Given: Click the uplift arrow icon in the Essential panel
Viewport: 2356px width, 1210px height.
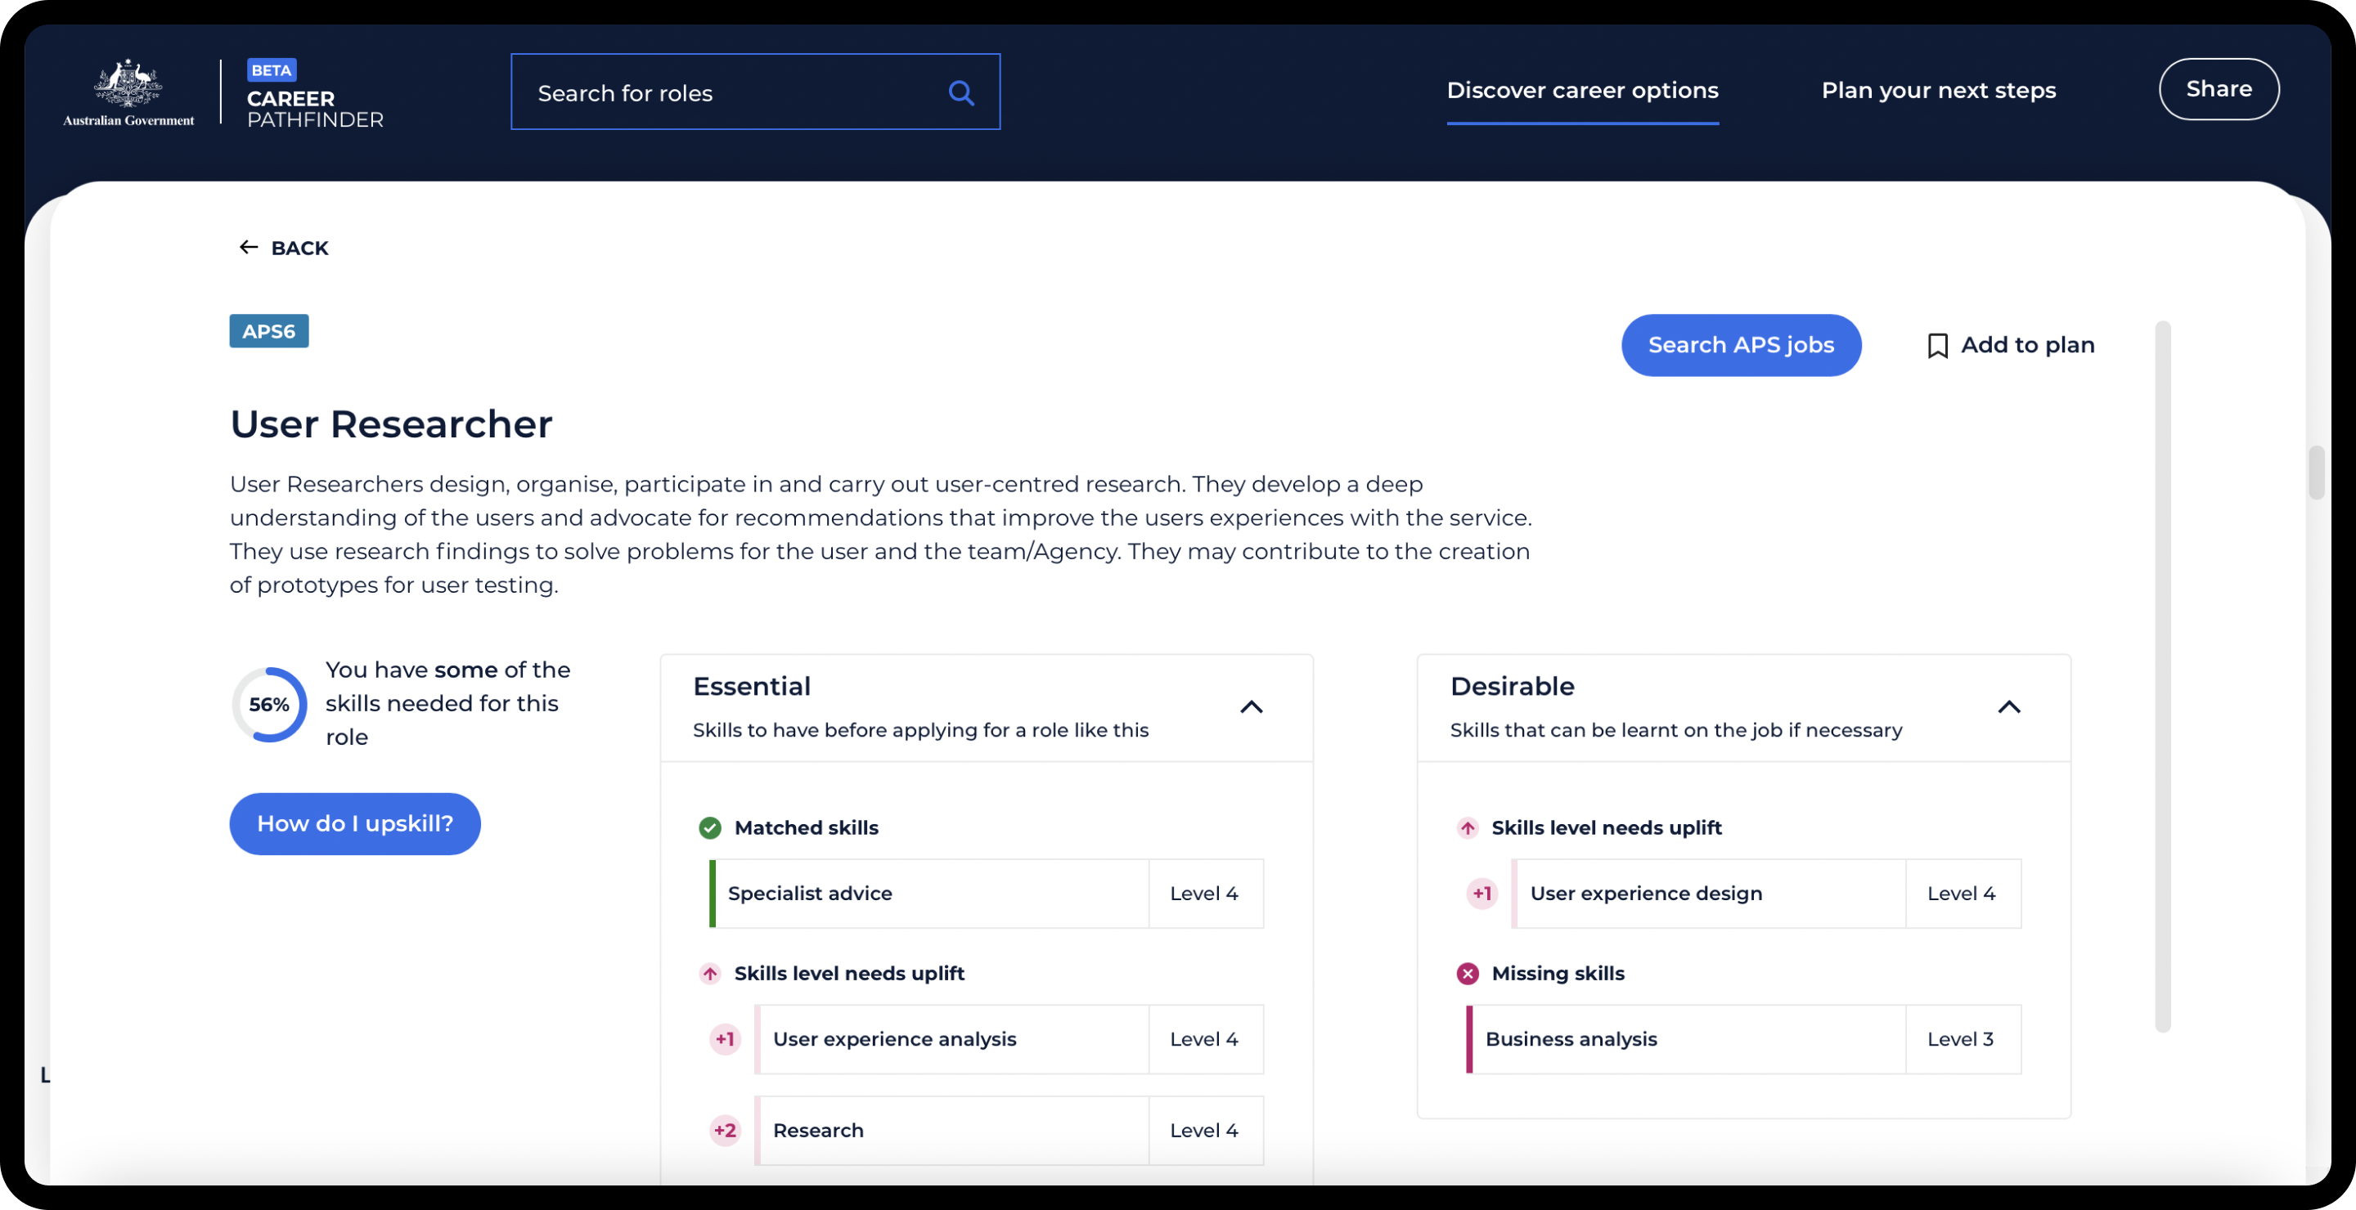Looking at the screenshot, I should [x=710, y=973].
